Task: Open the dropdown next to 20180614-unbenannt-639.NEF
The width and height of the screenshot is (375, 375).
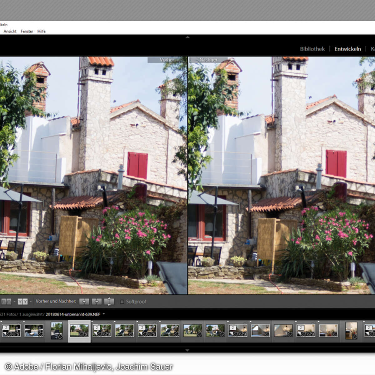Action: click(x=103, y=314)
